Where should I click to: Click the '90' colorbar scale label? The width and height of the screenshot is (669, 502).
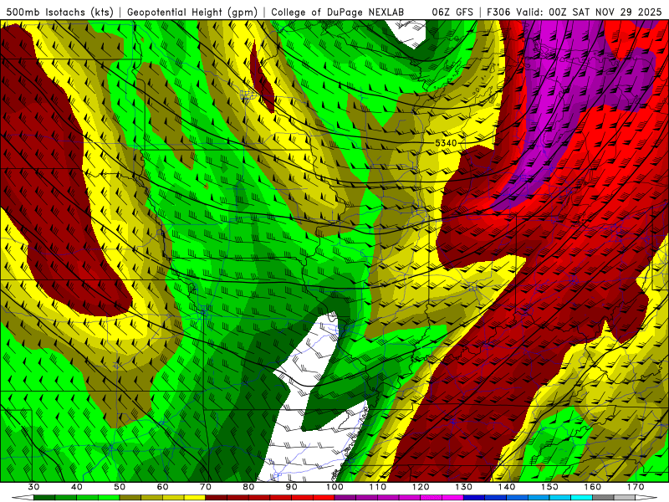tap(291, 487)
